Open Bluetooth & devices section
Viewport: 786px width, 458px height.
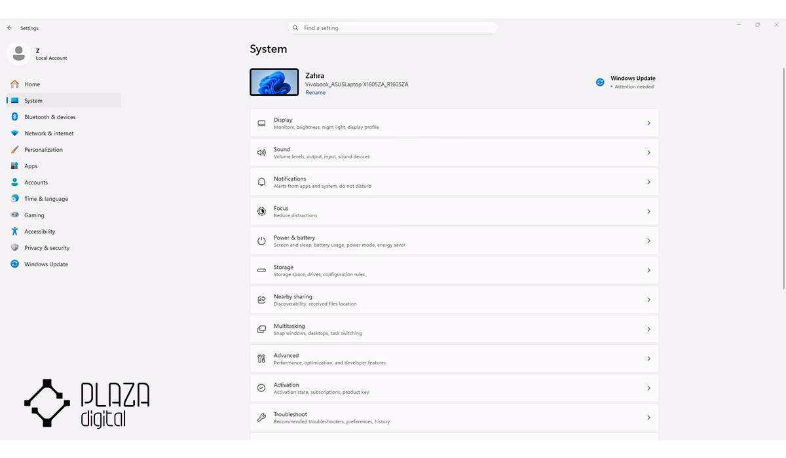click(64, 117)
